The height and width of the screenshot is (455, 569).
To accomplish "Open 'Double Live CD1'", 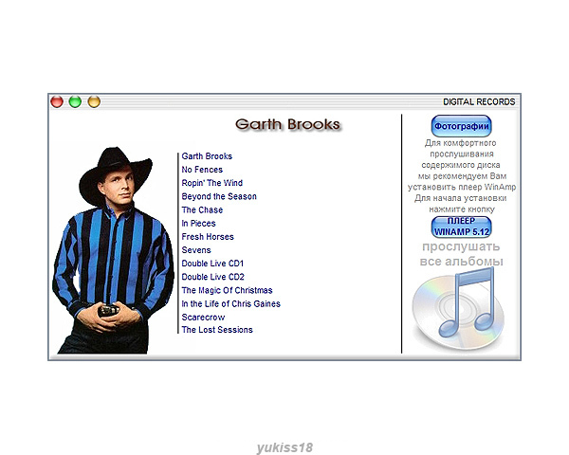I will point(212,264).
